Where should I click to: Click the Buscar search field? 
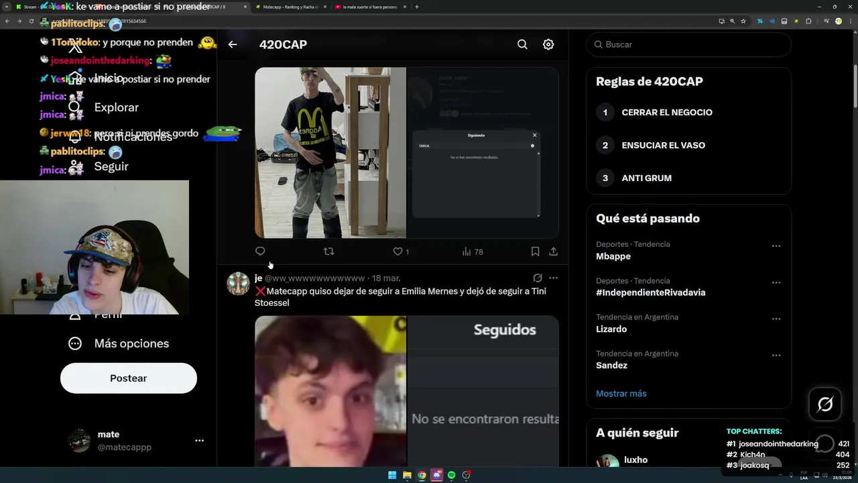(x=689, y=44)
